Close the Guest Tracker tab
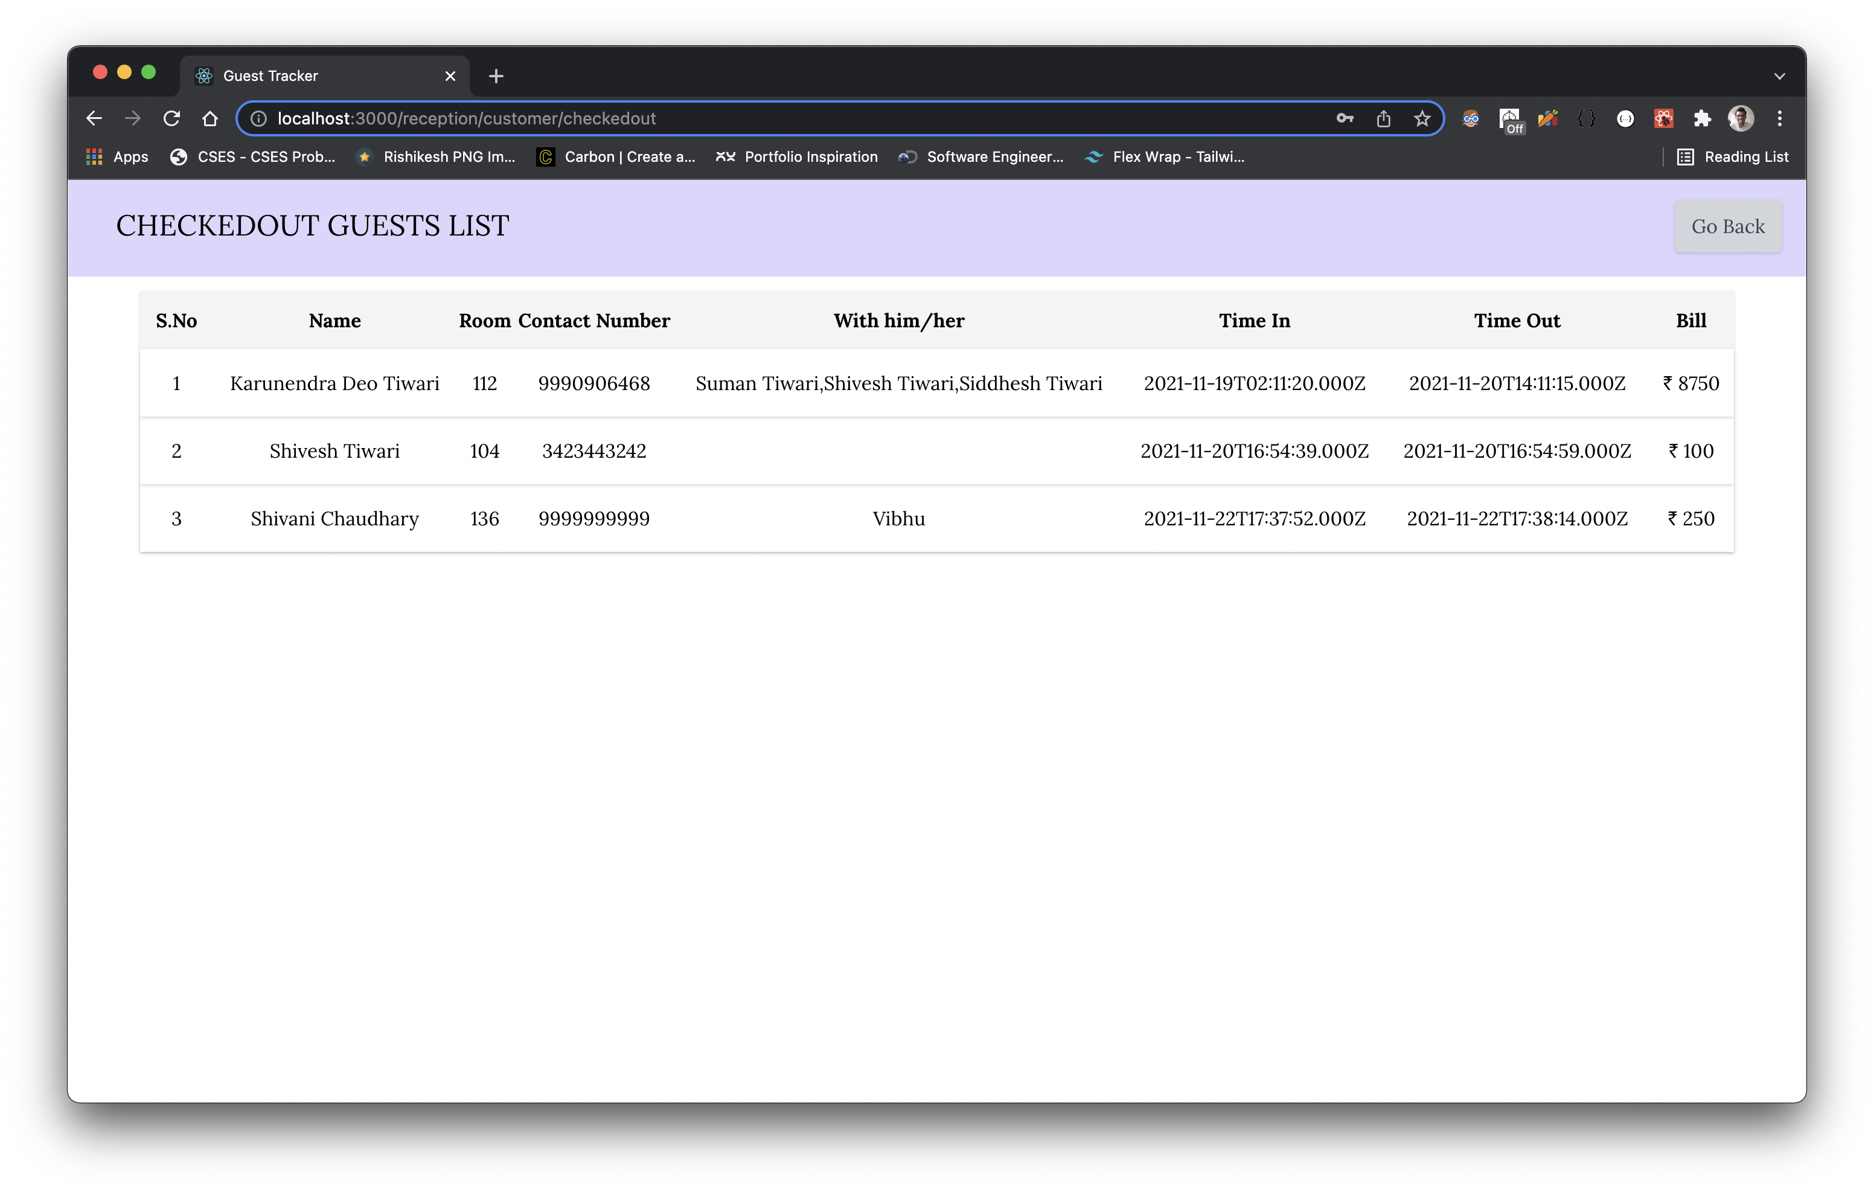Screen dimensions: 1874x1192 450,75
